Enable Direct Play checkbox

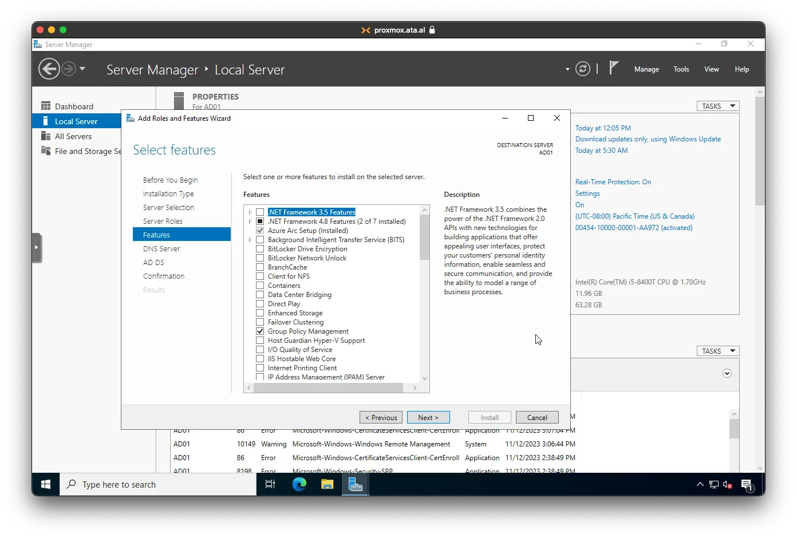click(260, 304)
